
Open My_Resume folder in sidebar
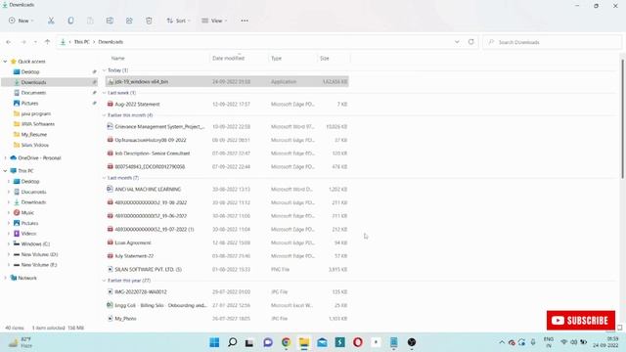(33, 135)
